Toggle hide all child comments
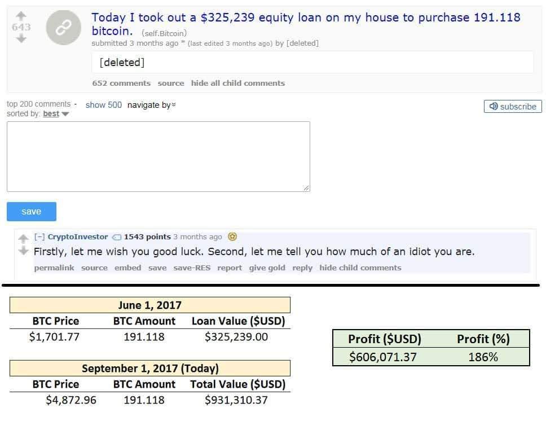The image size is (546, 425). [237, 83]
